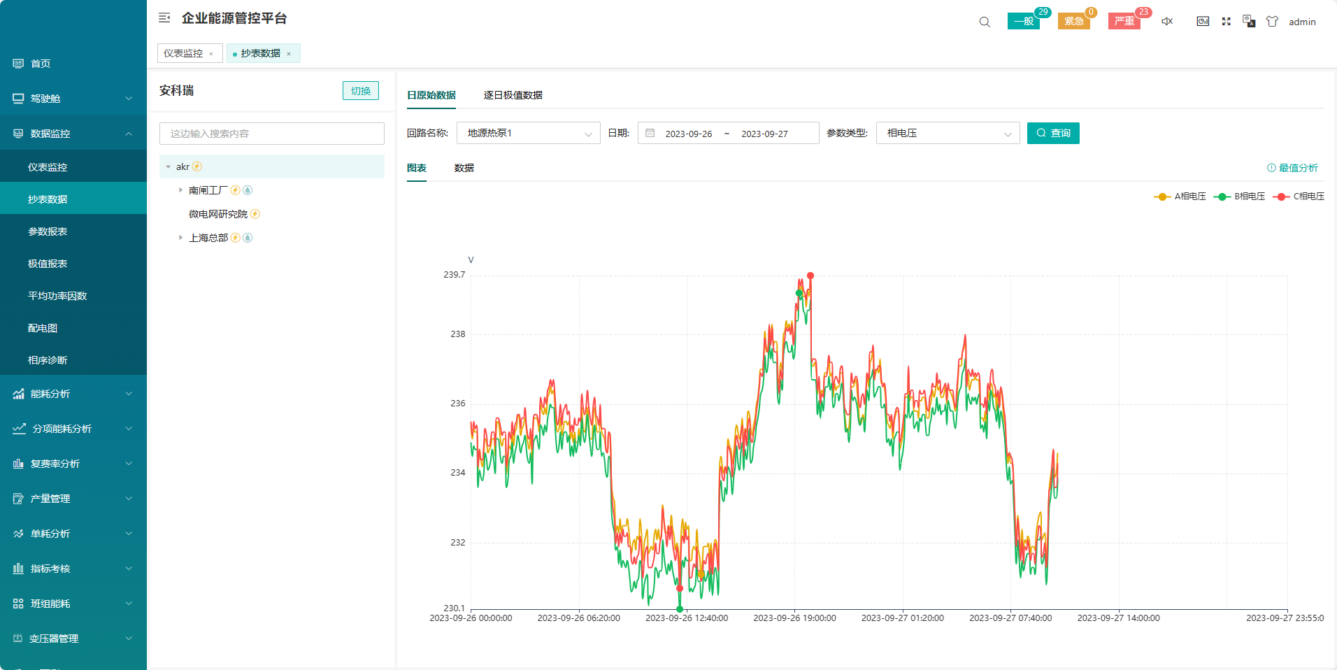The width and height of the screenshot is (1337, 670).
Task: Enter fullscreen mode via expand icon
Action: 1226,22
